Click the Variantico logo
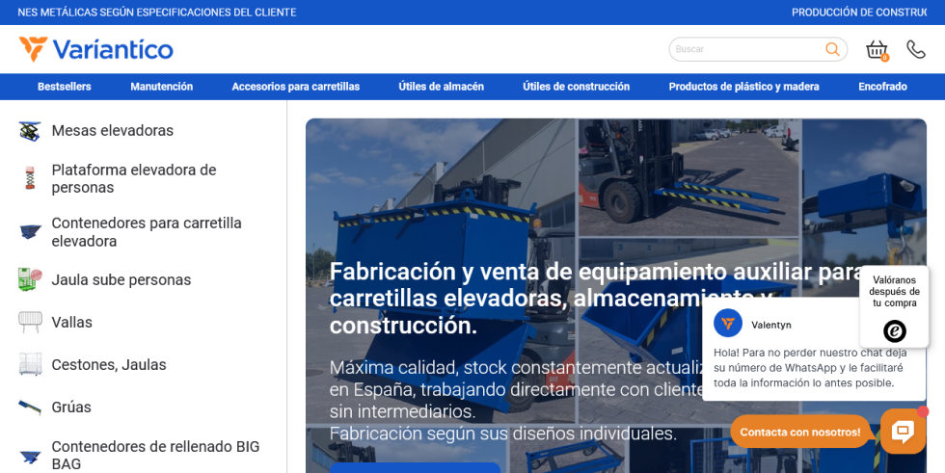Image resolution: width=945 pixels, height=473 pixels. coord(95,49)
